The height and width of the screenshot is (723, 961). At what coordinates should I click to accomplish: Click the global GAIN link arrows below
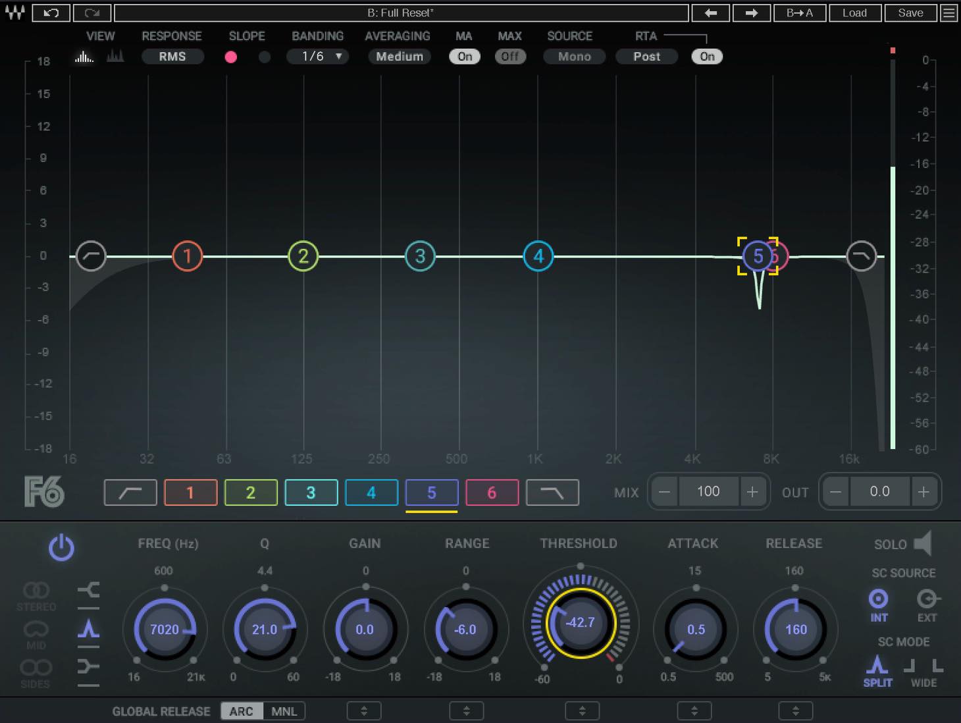point(364,711)
